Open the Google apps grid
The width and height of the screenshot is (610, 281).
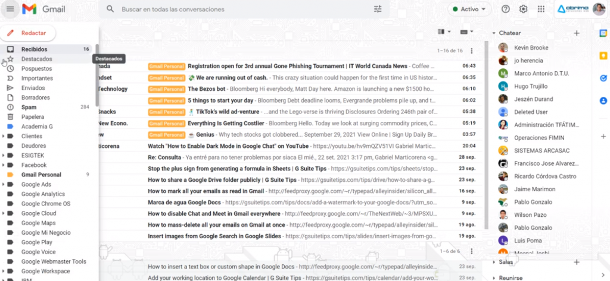click(541, 9)
